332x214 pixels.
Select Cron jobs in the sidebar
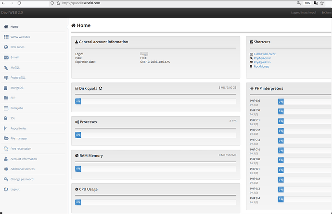[x=17, y=108]
